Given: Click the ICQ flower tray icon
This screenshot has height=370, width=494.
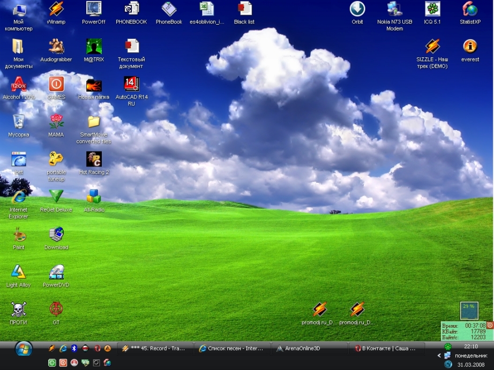Looking at the screenshot, I should 448,346.
